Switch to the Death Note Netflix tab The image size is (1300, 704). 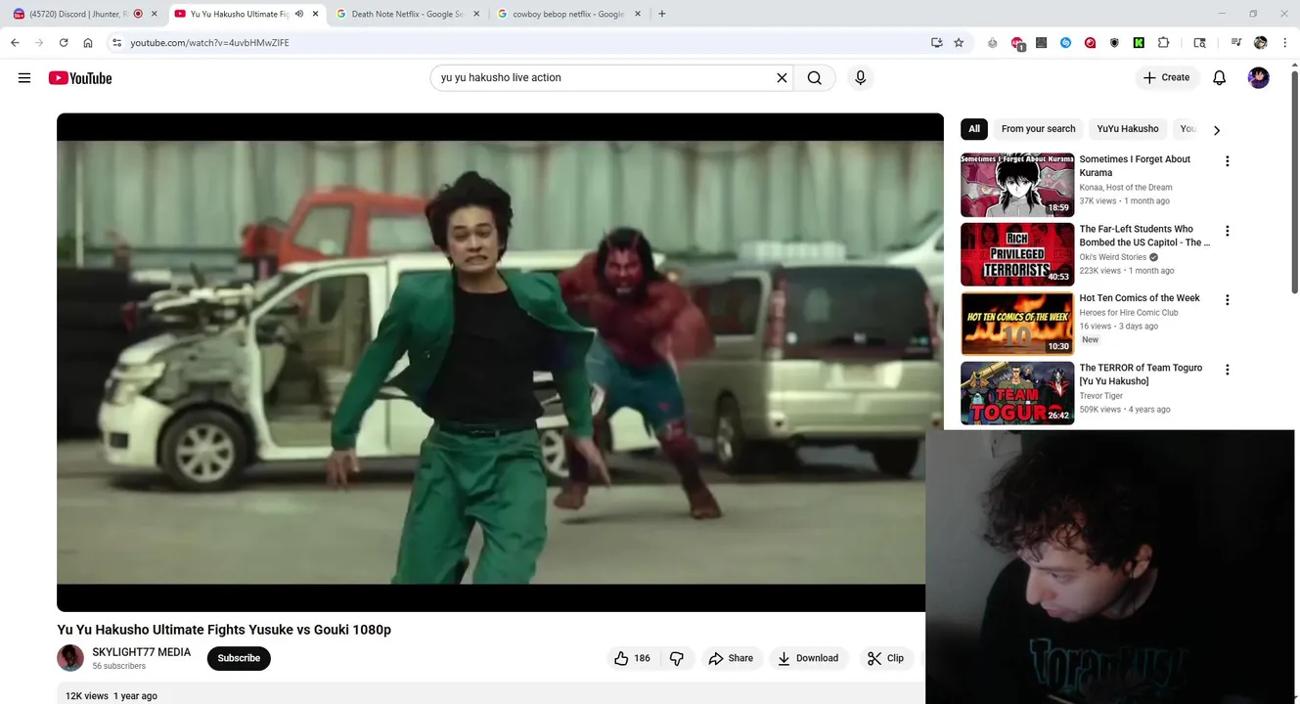coord(408,14)
